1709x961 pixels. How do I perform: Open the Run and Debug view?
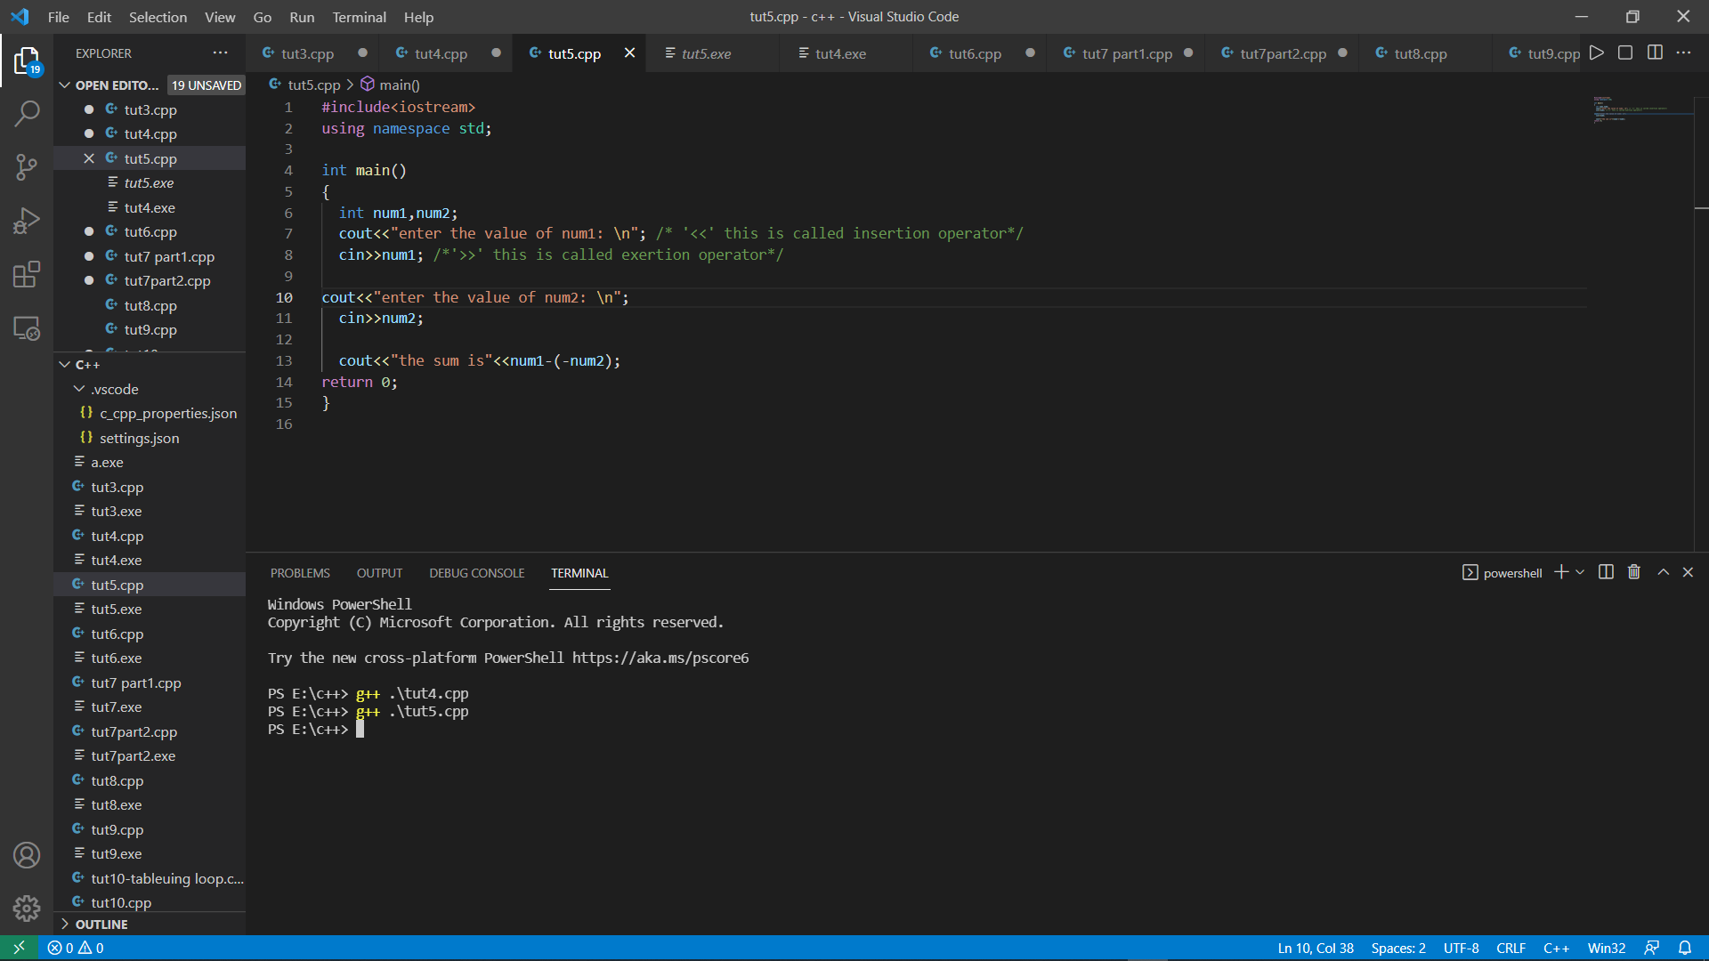pyautogui.click(x=27, y=221)
